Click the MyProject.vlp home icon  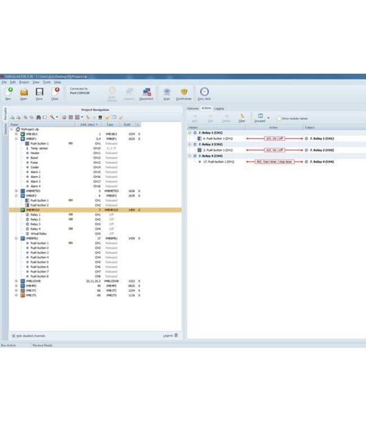pyautogui.click(x=18, y=129)
